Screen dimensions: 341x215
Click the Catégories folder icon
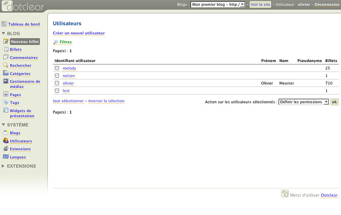6,73
